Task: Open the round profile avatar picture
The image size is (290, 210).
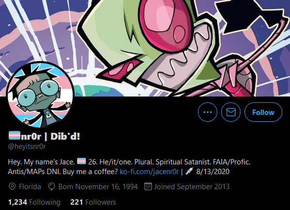Action: pos(40,95)
